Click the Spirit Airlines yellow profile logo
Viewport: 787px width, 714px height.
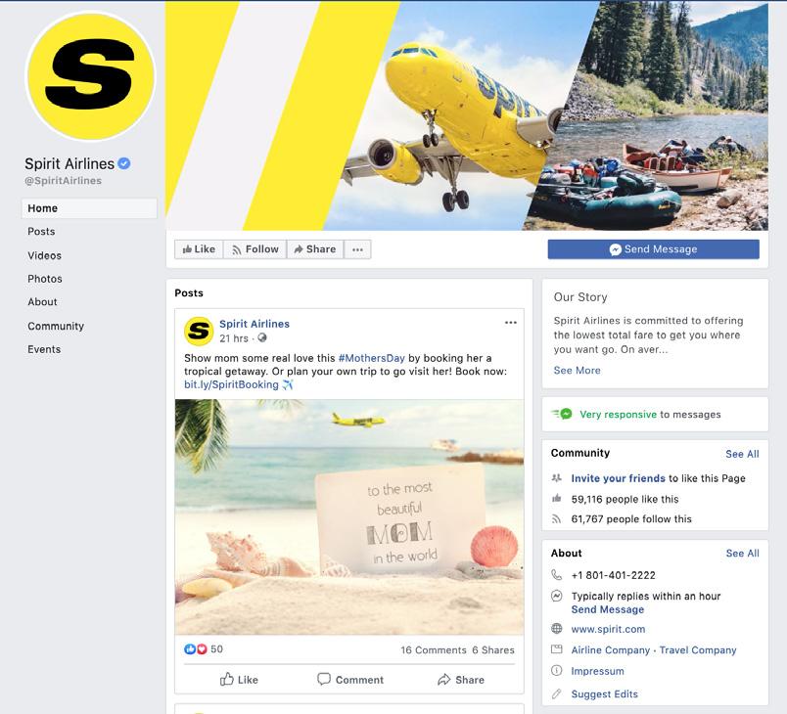tap(90, 76)
